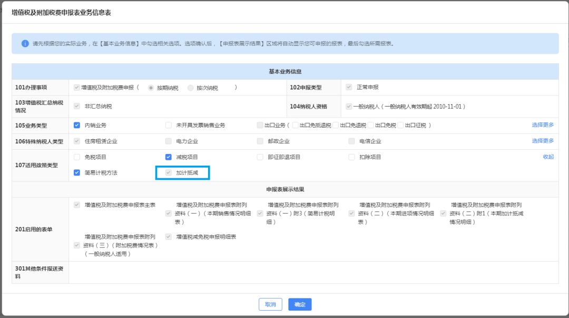
Task: Expand 选择更多 for 105业务类型
Action: 543,124
